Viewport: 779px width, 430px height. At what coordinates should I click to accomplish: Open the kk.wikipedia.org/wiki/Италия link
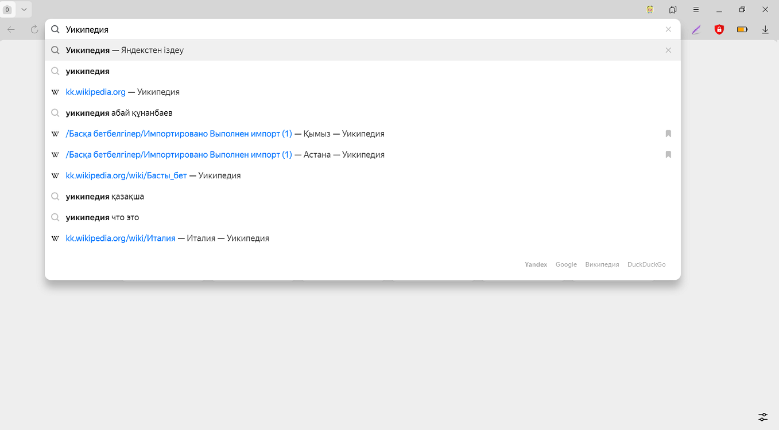tap(121, 239)
